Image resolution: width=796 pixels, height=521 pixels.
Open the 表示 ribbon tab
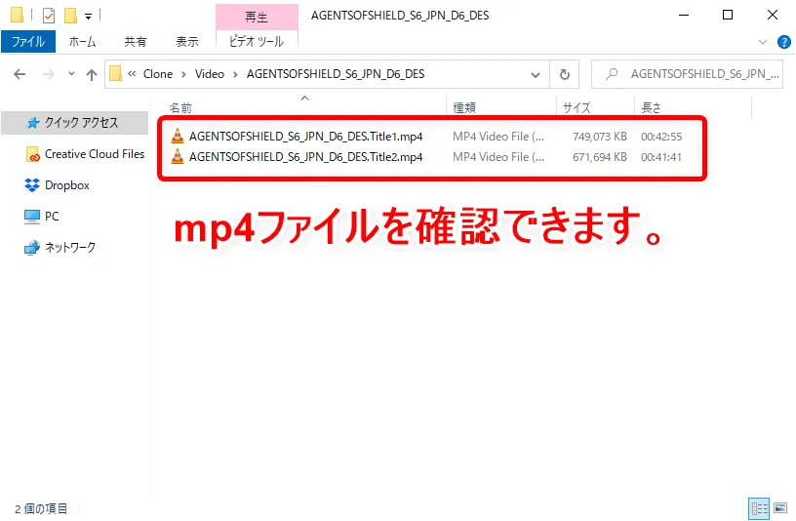tap(187, 42)
